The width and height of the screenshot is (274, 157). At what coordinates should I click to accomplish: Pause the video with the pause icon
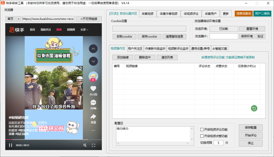[11, 145]
